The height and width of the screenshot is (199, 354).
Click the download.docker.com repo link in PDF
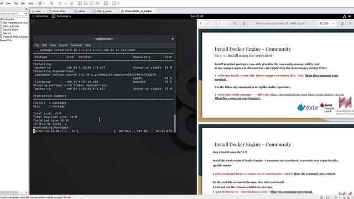[x=307, y=95]
